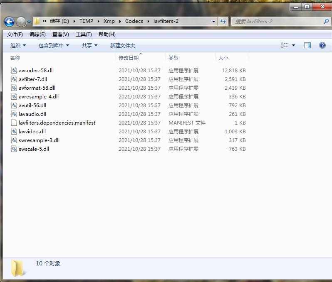
Task: Select the avcodec-58.dll file icon
Action: pyautogui.click(x=14, y=71)
